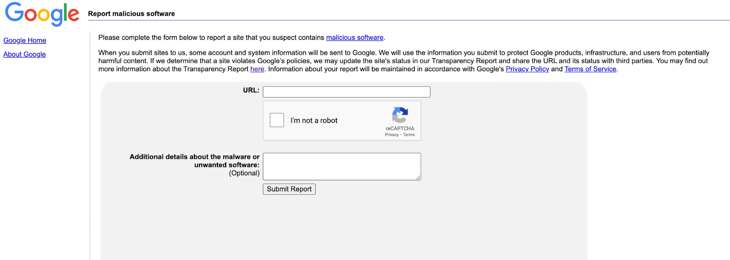Click the 'Additional details about the malware' label
Image resolution: width=730 pixels, height=260 pixels.
click(194, 161)
